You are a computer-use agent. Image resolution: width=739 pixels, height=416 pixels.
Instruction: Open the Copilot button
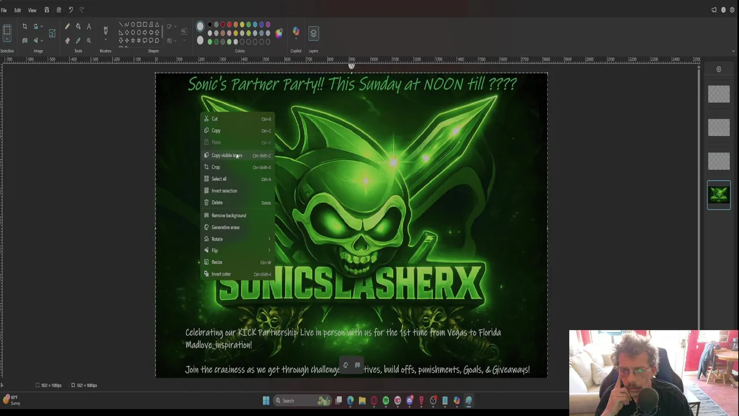coord(296,30)
